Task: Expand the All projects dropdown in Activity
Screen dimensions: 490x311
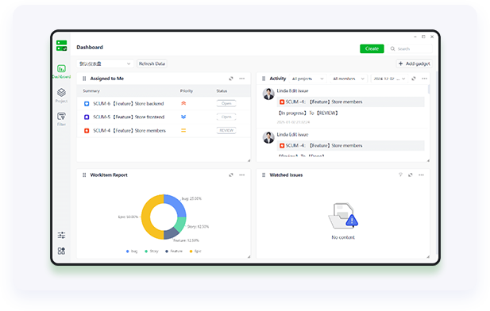Action: [308, 79]
